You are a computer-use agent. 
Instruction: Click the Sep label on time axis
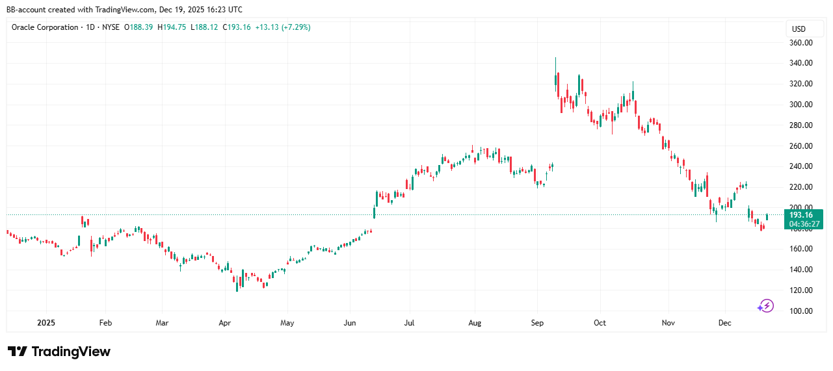pos(537,323)
